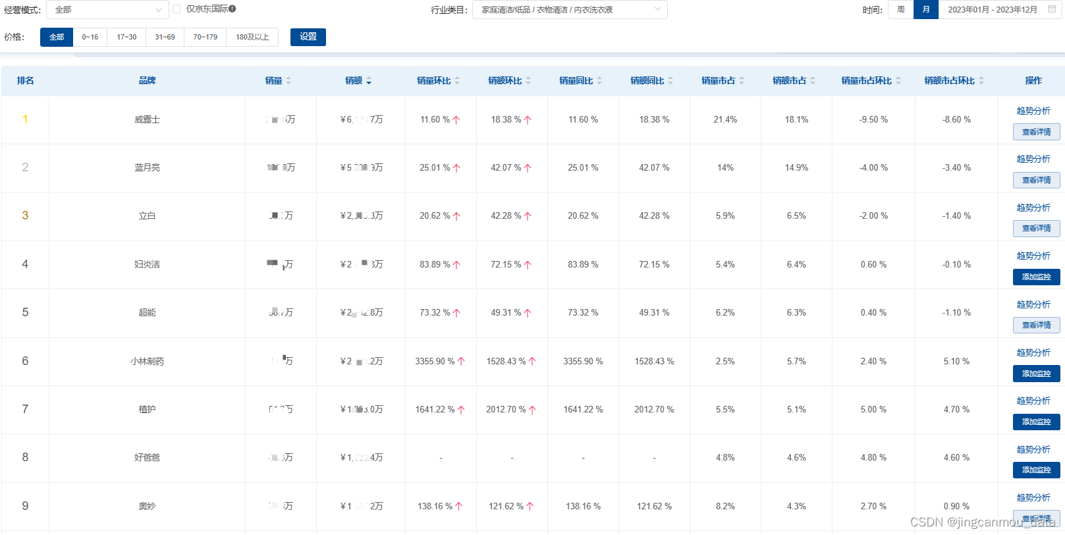Viewport: 1065px width, 535px height.
Task: Select 0~16 price range
Action: coord(90,37)
